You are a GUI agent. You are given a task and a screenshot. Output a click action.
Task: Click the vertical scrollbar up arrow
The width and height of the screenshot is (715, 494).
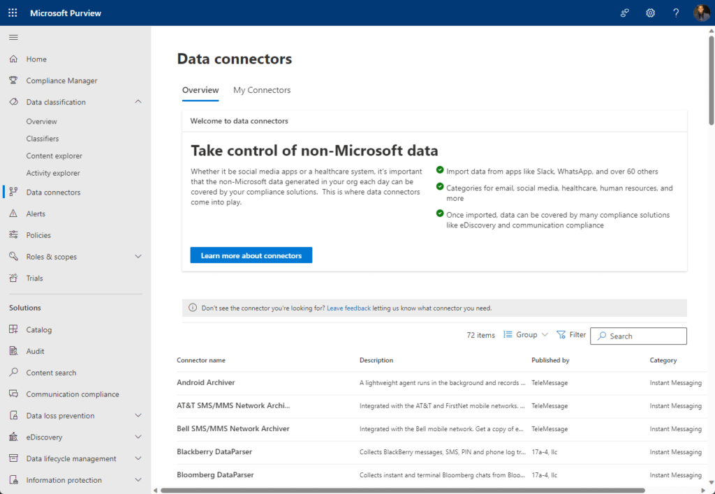tap(712, 31)
